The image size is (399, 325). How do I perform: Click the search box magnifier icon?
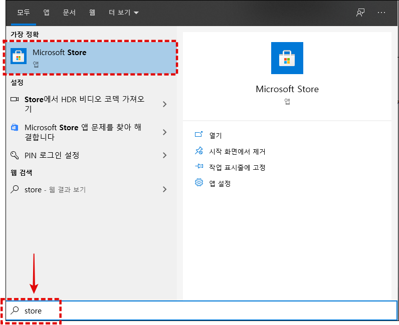click(15, 310)
